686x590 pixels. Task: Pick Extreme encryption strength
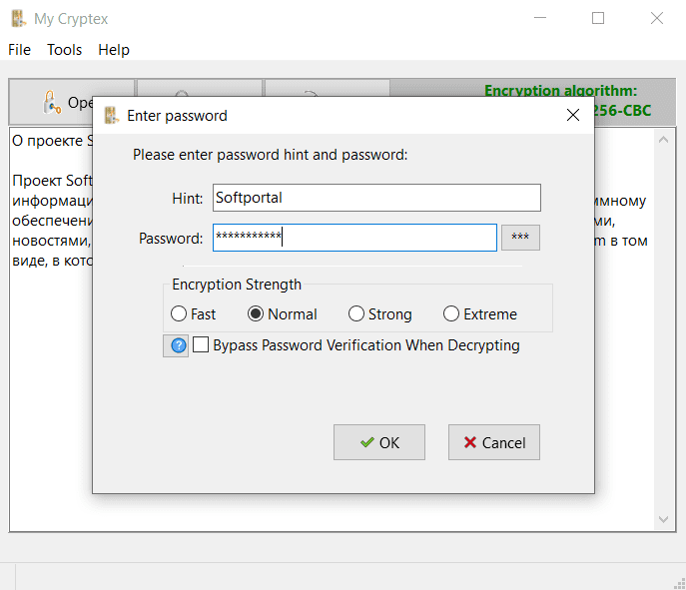[x=451, y=314]
